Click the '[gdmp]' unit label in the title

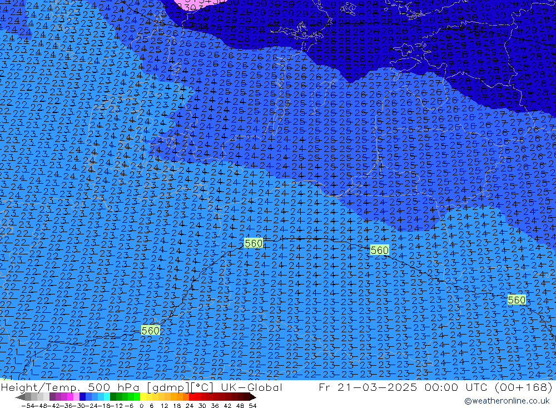pyautogui.click(x=168, y=387)
